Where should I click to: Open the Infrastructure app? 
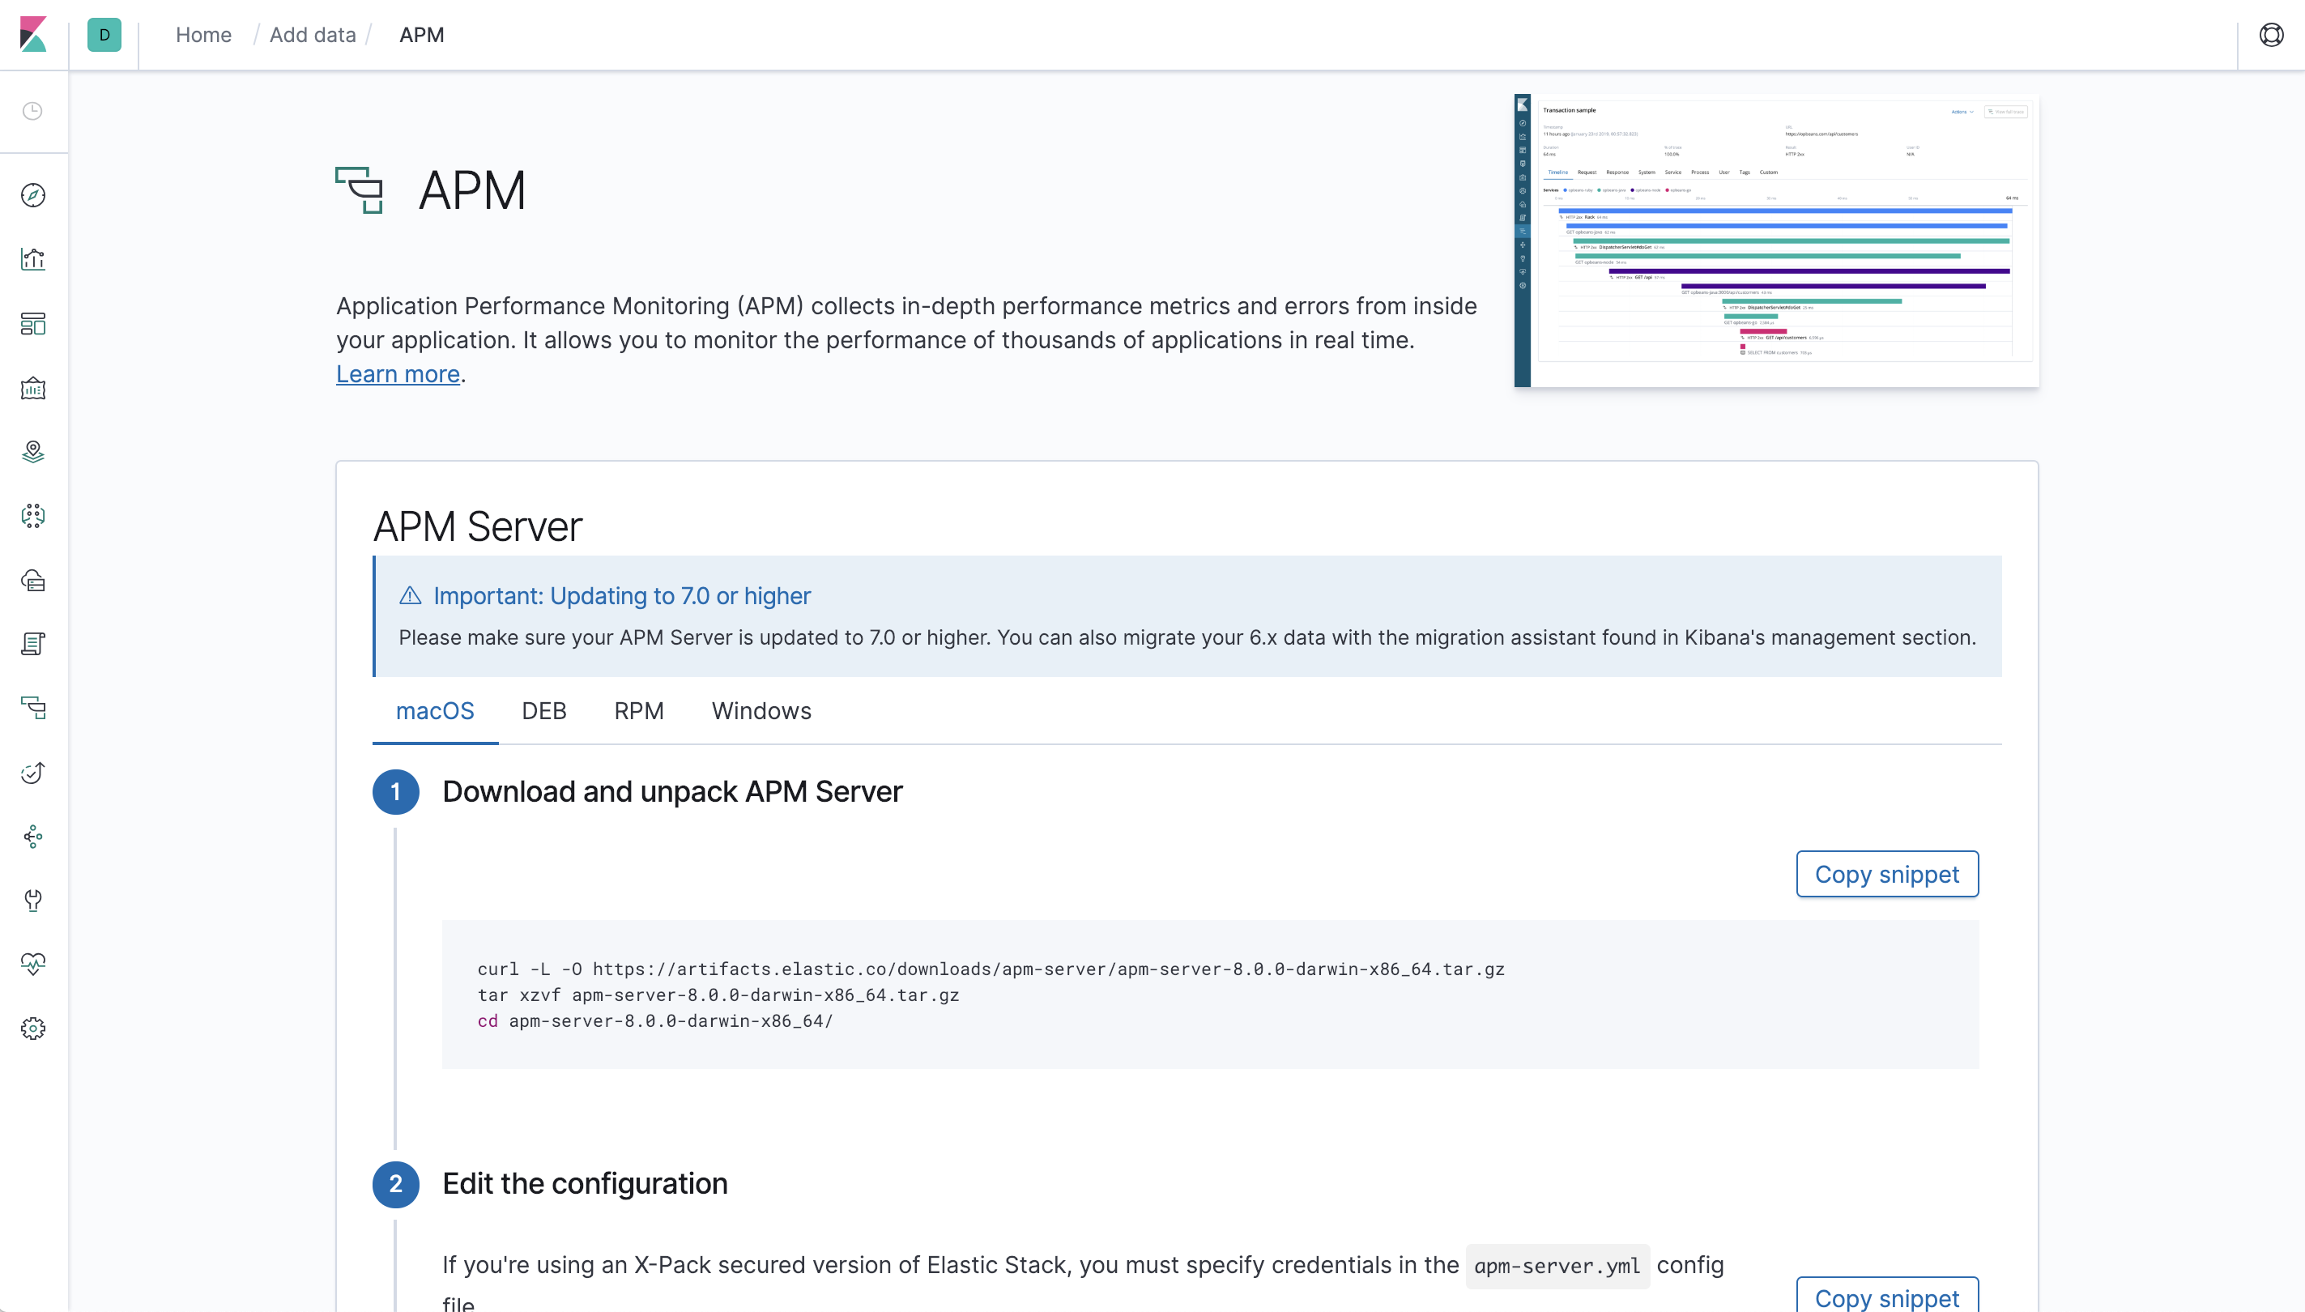pyautogui.click(x=33, y=581)
